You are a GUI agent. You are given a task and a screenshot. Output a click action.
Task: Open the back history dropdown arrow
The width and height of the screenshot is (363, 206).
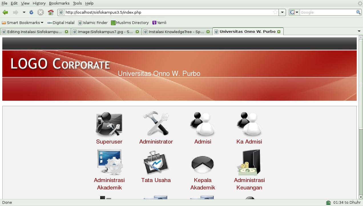pos(24,12)
